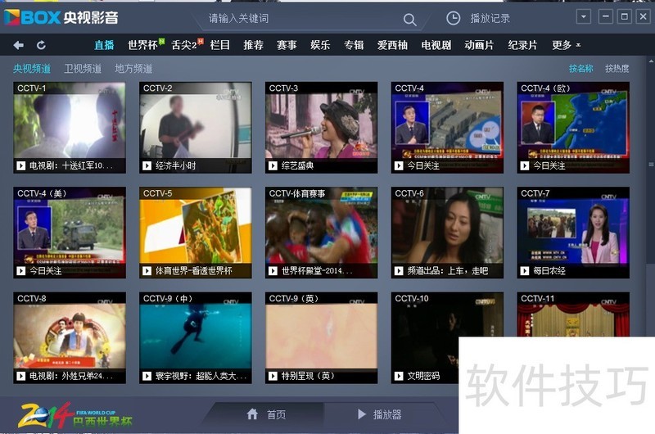Screen dimensions: 655x434
Task: Open the CCTV-体育赛事 channel thumbnail
Action: pos(321,233)
